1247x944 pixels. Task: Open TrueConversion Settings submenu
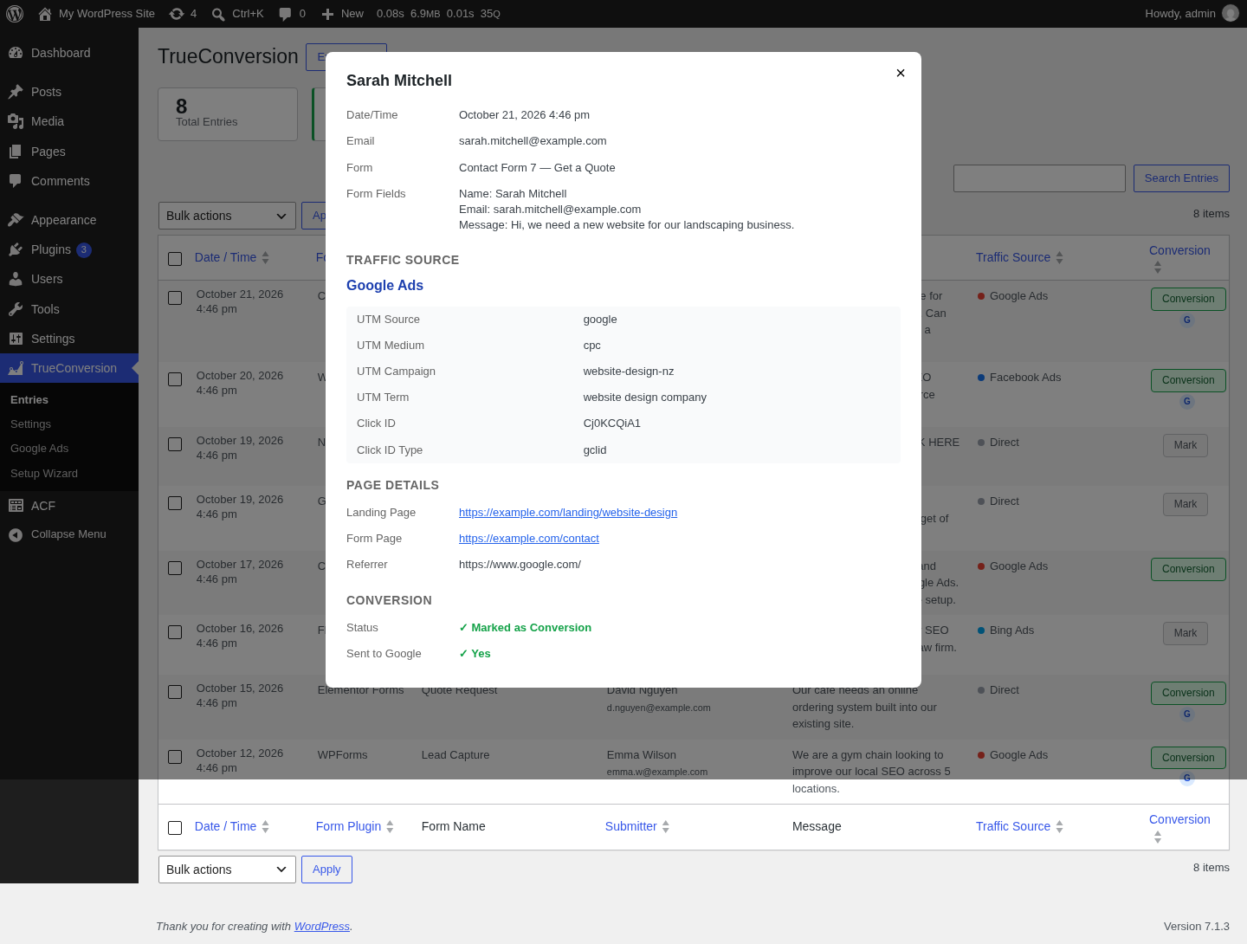[x=30, y=424]
